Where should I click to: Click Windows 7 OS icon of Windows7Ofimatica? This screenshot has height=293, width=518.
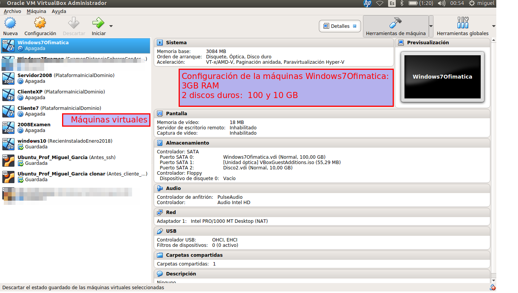[8, 45]
